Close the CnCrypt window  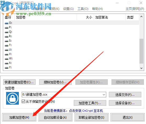point(141,3)
